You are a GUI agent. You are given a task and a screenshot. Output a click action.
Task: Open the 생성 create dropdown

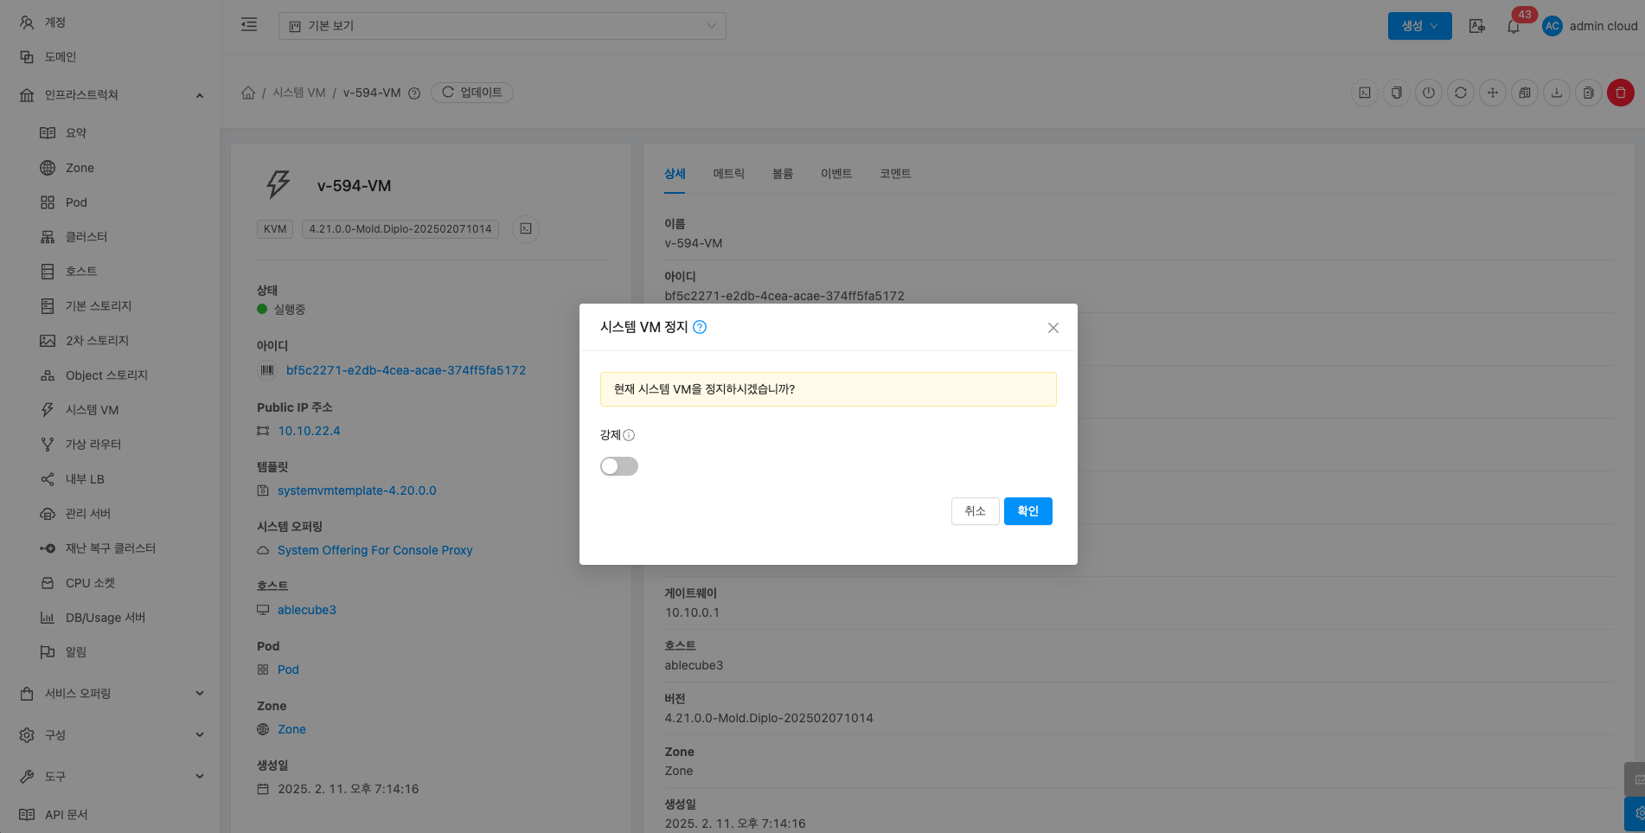[1419, 26]
